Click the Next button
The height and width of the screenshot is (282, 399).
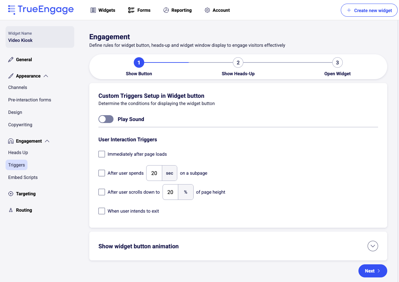[x=373, y=271]
